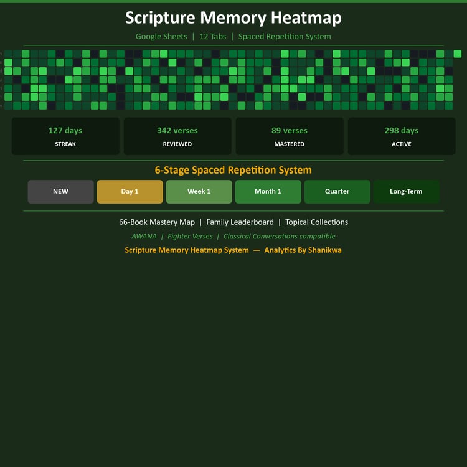Open the 342 verses REVIEWED card

click(x=177, y=136)
